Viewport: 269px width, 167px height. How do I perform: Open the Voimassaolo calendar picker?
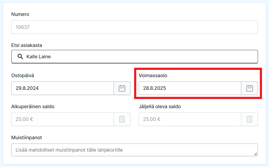(x=250, y=88)
